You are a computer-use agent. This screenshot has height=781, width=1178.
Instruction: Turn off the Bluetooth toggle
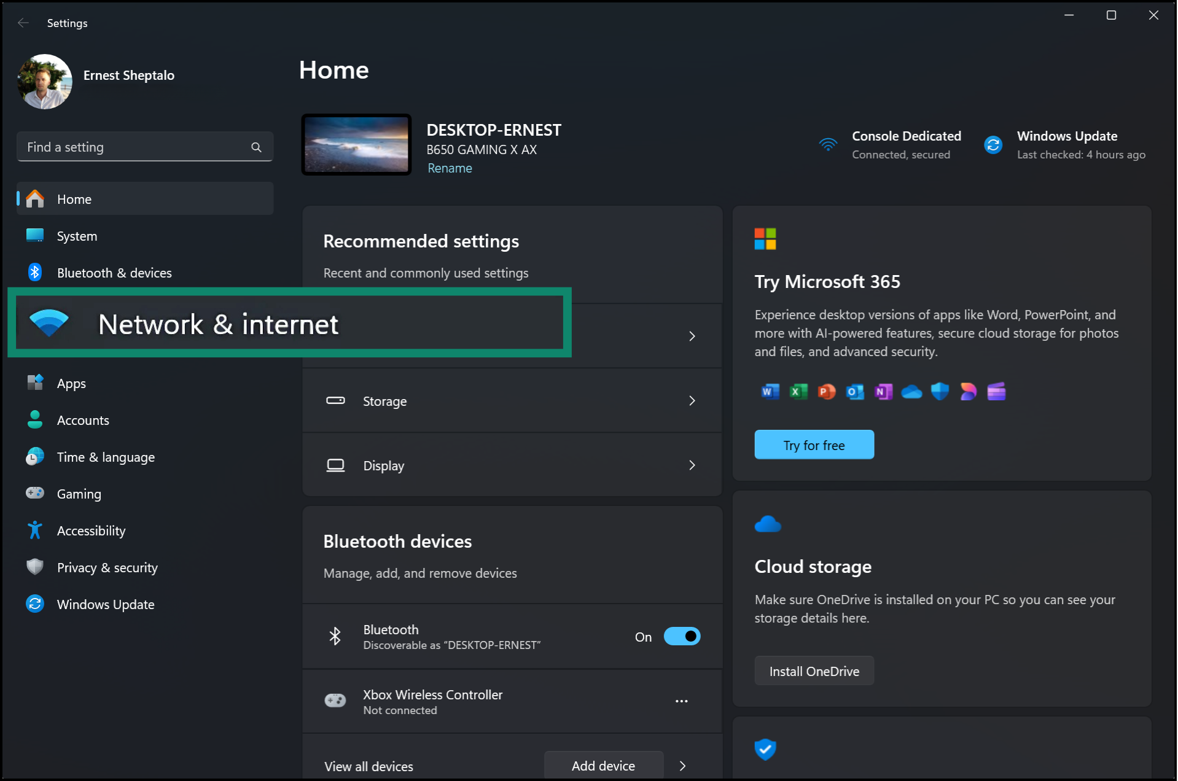point(682,636)
